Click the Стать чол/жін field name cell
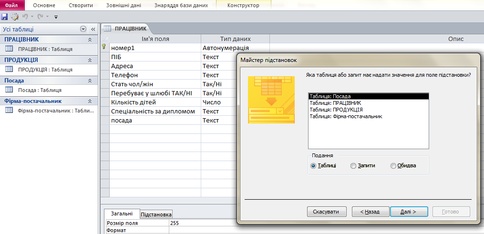The image size is (484, 234). [155, 84]
